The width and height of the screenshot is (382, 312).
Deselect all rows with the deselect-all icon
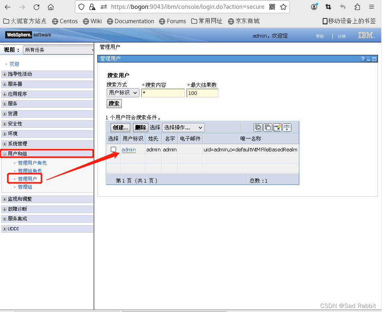coord(268,127)
